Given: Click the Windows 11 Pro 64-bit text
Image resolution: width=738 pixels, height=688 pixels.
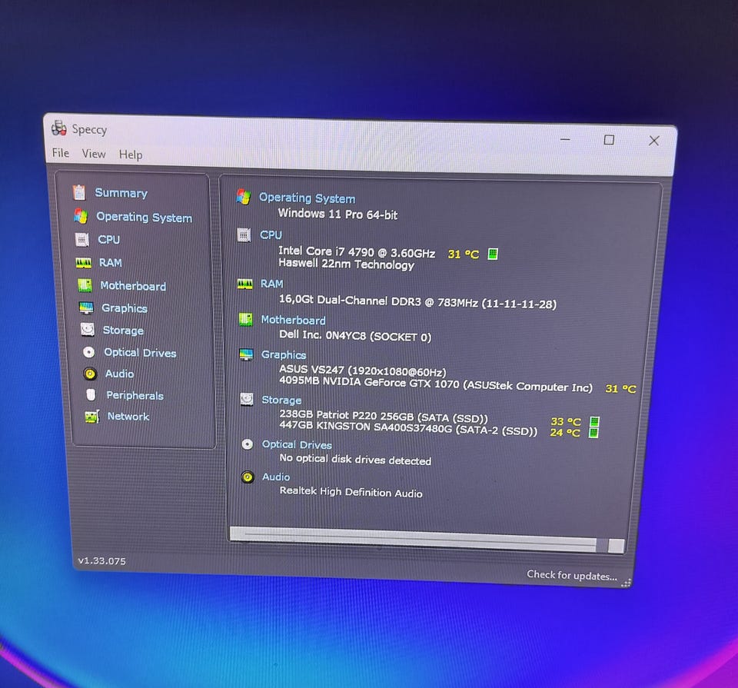Looking at the screenshot, I should pos(338,214).
